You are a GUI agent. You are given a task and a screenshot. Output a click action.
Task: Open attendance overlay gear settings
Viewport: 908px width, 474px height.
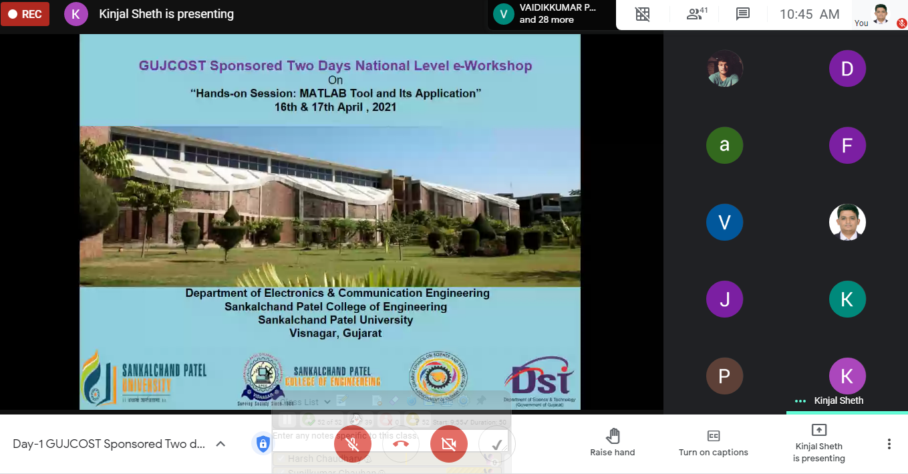coord(464,401)
